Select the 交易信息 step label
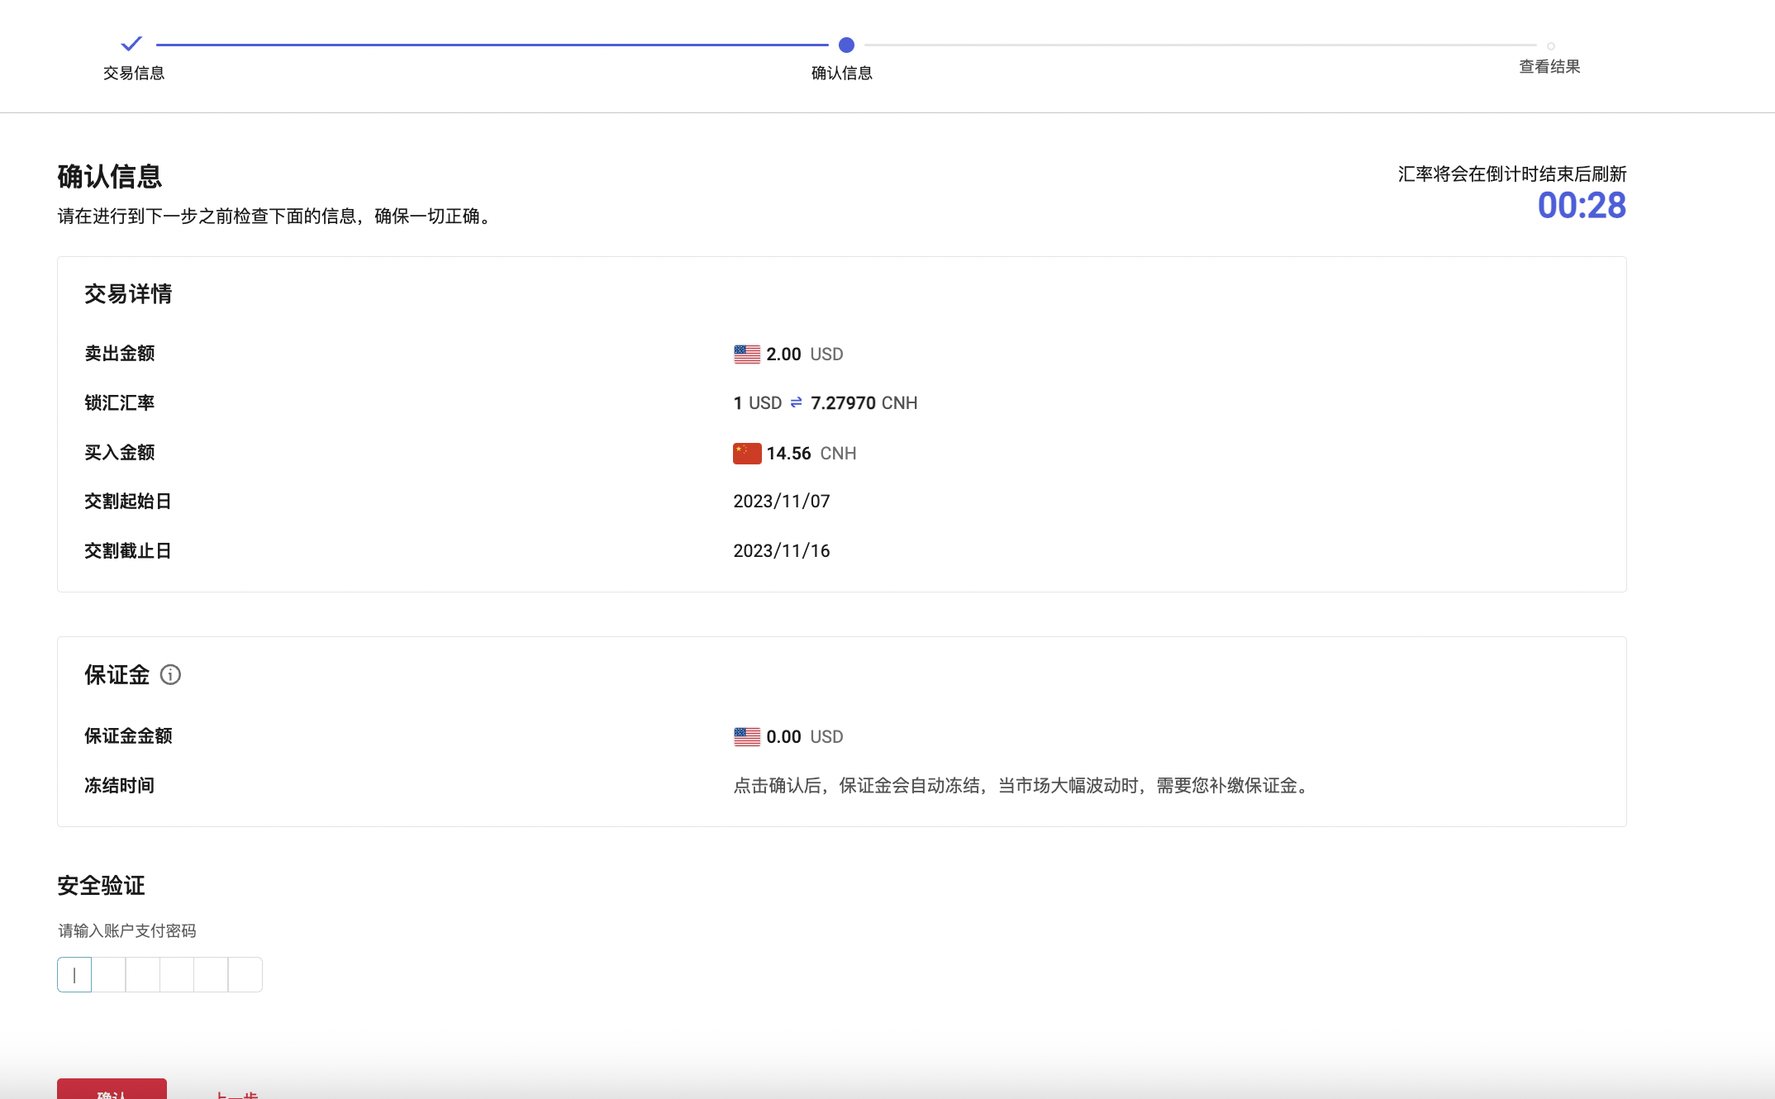The image size is (1775, 1099). point(134,74)
